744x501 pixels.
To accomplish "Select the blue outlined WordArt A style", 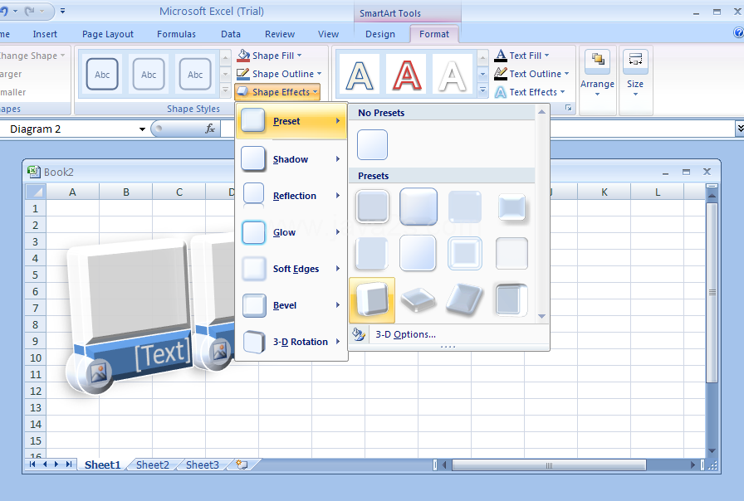I will [x=360, y=75].
